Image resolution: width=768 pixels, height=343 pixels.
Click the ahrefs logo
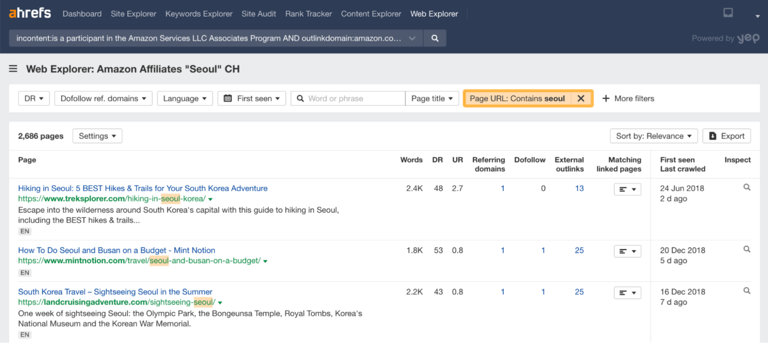(29, 13)
